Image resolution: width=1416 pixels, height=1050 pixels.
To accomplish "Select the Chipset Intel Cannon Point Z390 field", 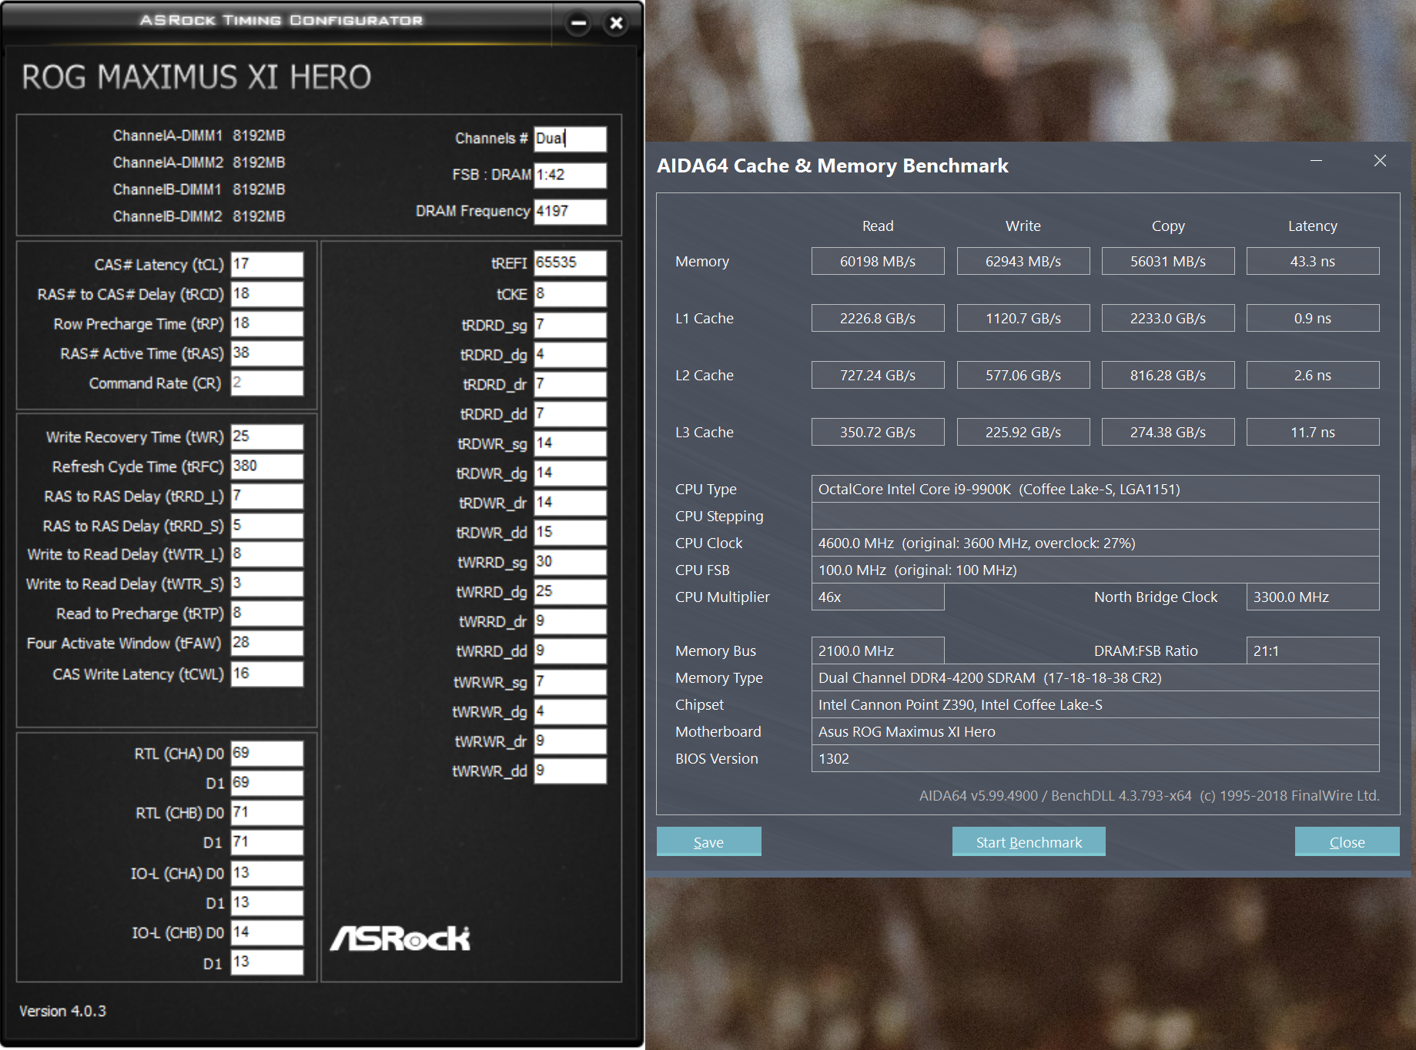I will pos(1095,704).
